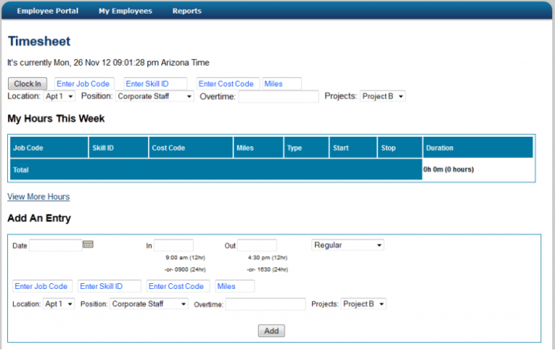Focus the top Overtime field
Screen dimensions: 555x356
[279, 96]
